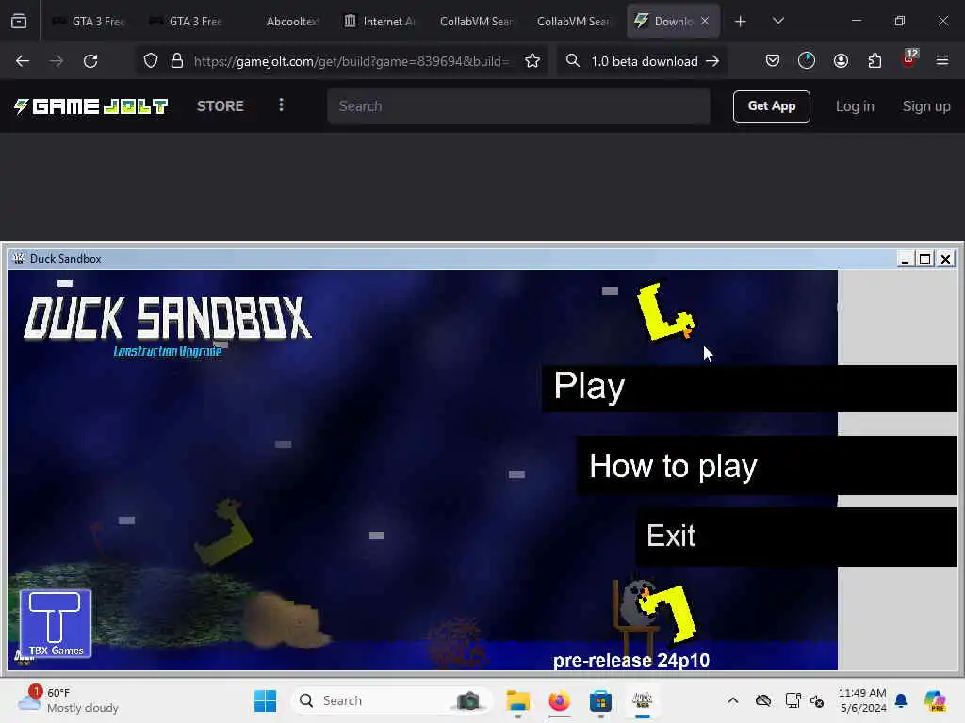The image size is (965, 723).
Task: Switch to second CollabVM Search tab
Action: coord(574,22)
